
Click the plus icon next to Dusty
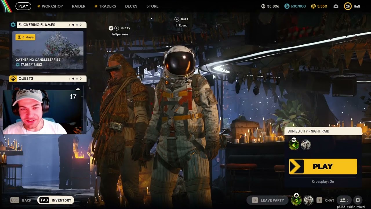click(117, 28)
